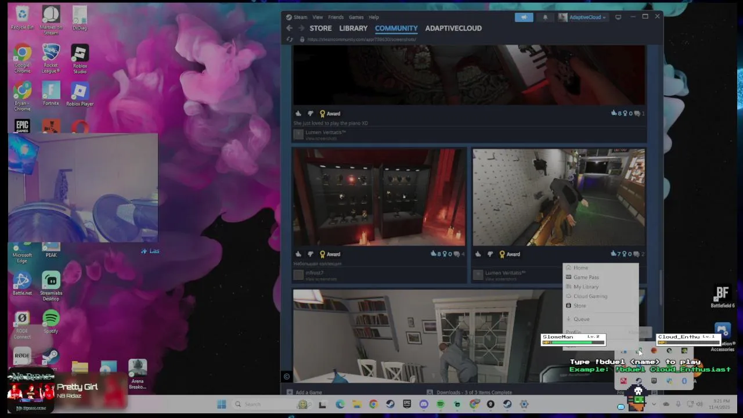Show hidden tray icons chevron
Image resolution: width=743 pixels, height=418 pixels.
(x=654, y=404)
